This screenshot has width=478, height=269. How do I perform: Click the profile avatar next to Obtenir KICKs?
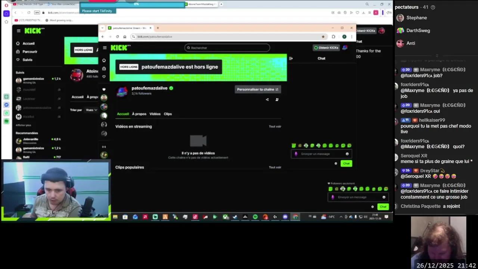point(345,48)
